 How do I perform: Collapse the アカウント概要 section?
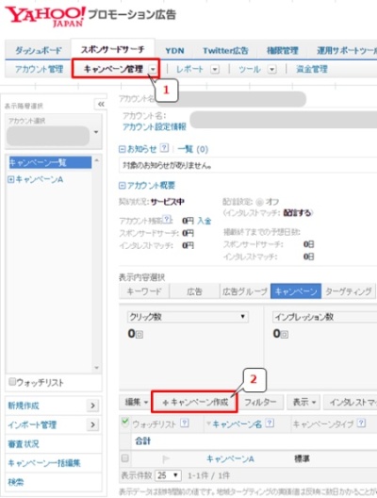coord(122,186)
